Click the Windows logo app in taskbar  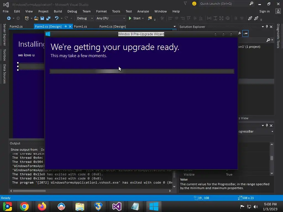tap(154, 206)
